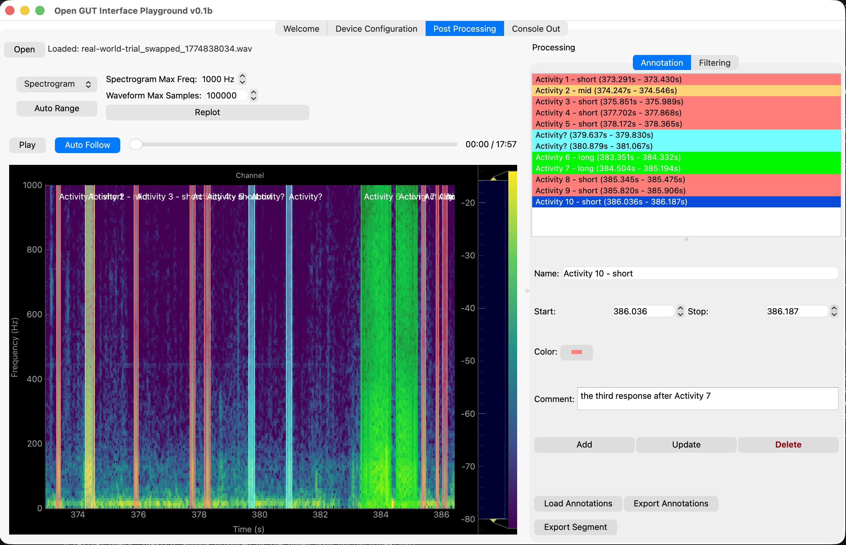
Task: Increase Spectrogram Max Freq with the up arrow
Action: point(243,75)
